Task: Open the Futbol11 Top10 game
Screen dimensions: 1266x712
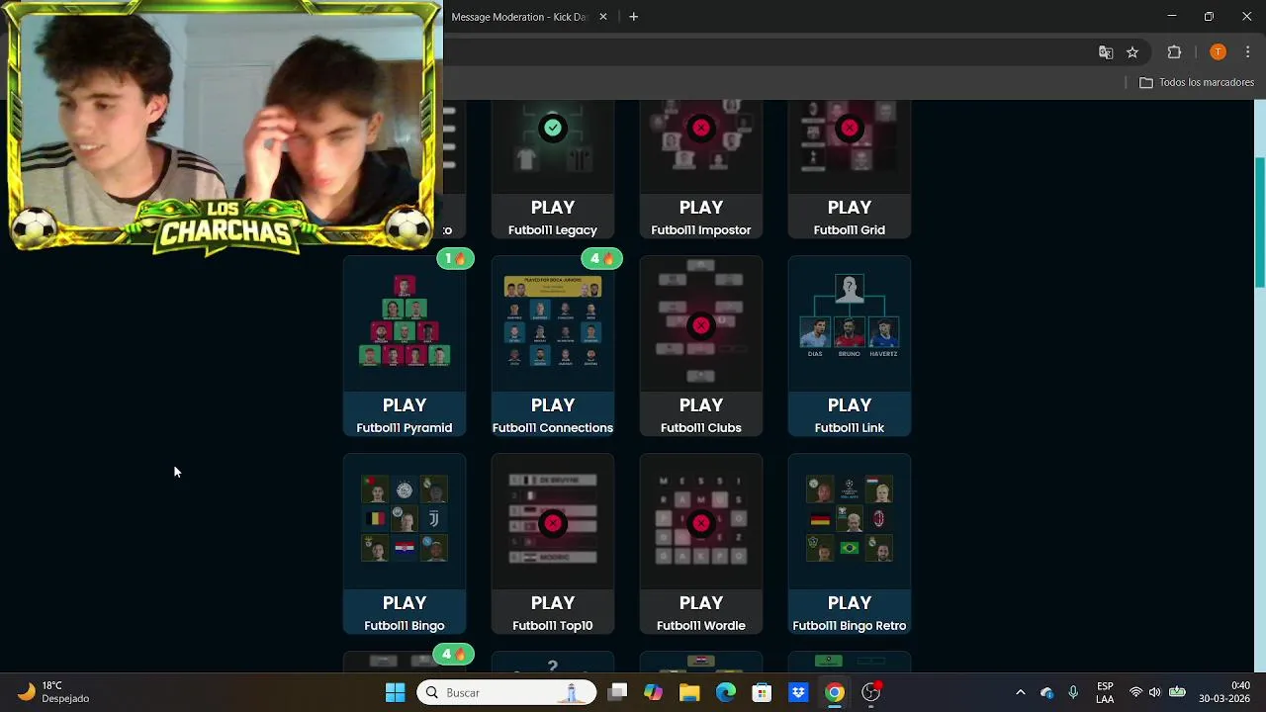Action: (x=553, y=544)
